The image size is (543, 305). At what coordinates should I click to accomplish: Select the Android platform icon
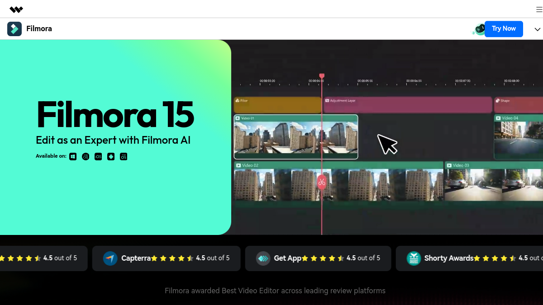click(111, 156)
